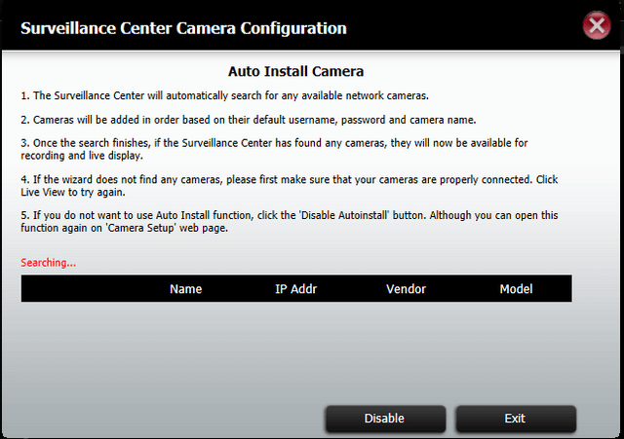This screenshot has width=624, height=439.
Task: Click 'recording and live display' text in step 3
Action: pyautogui.click(x=82, y=156)
